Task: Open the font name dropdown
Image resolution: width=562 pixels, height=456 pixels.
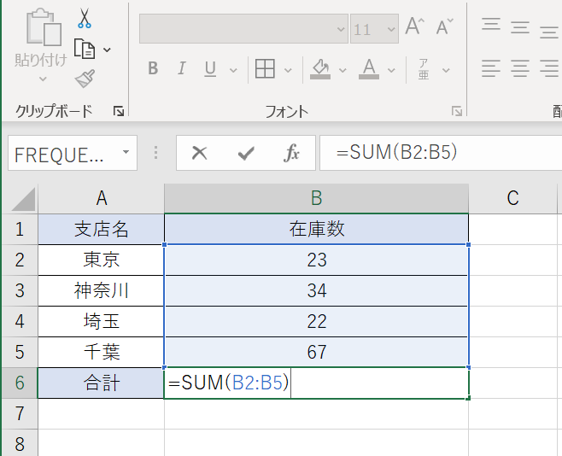Action: click(341, 28)
